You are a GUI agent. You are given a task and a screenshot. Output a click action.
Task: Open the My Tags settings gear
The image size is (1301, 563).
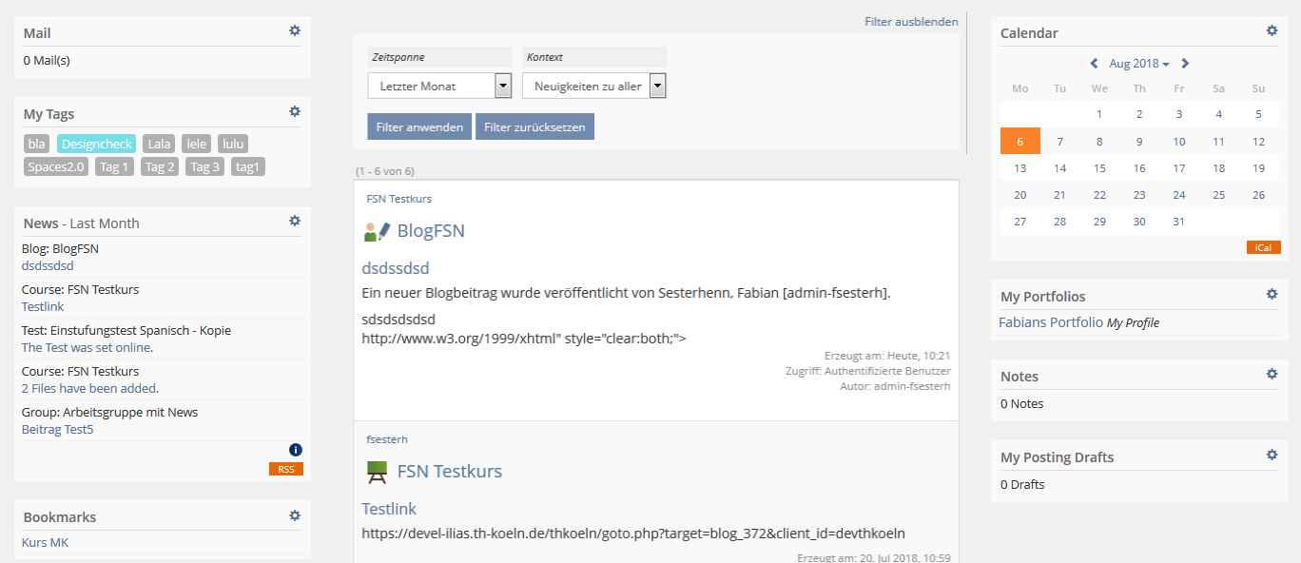point(295,112)
